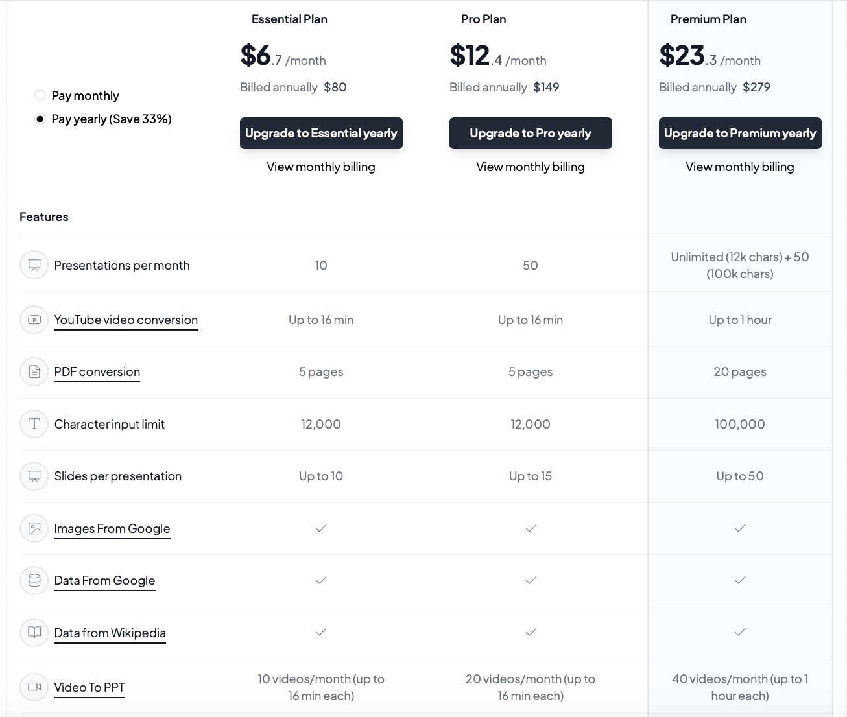Upgrade to Essential yearly plan
The width and height of the screenshot is (847, 717).
click(321, 133)
